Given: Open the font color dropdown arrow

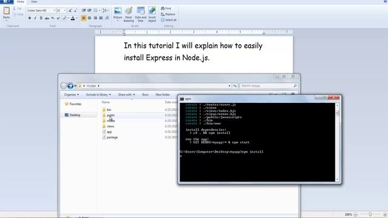Looking at the screenshot, I should [x=76, y=18].
